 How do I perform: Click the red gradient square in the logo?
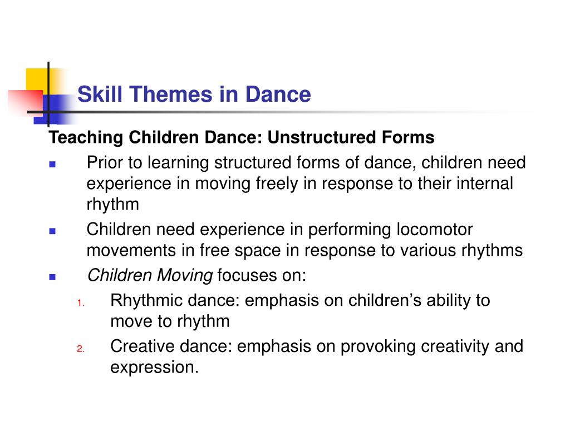[x=26, y=102]
